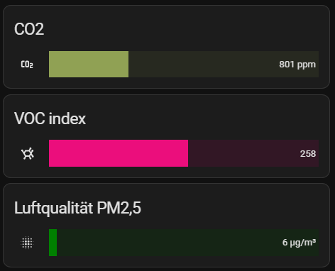Select the CO2 card background
Image resolution: width=335 pixels, height=271 pixels.
[166, 47]
